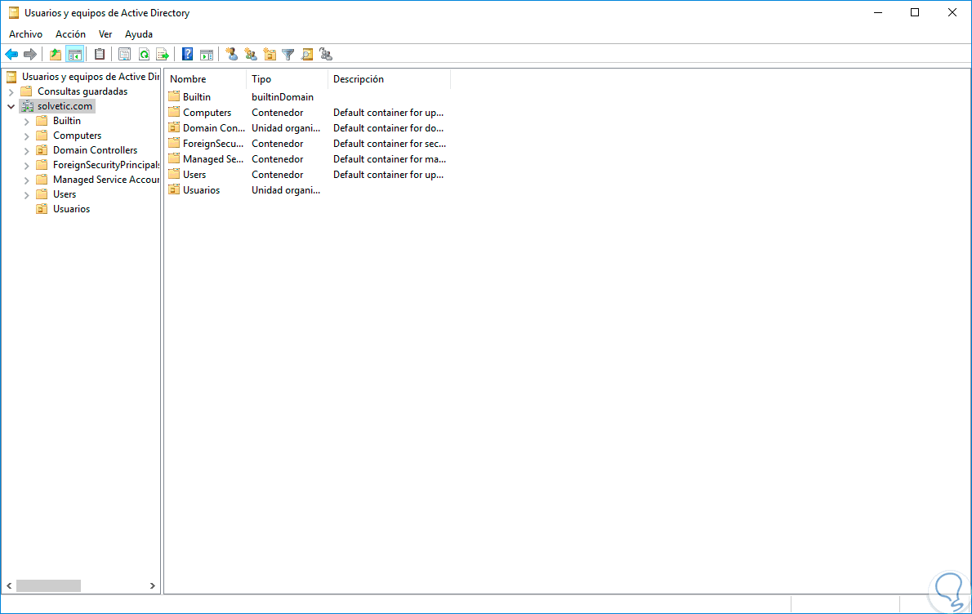The image size is (972, 614).
Task: Click the filter funnel toolbar icon
Action: pos(288,55)
